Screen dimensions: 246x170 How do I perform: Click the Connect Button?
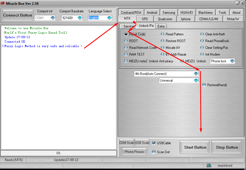click(x=18, y=15)
